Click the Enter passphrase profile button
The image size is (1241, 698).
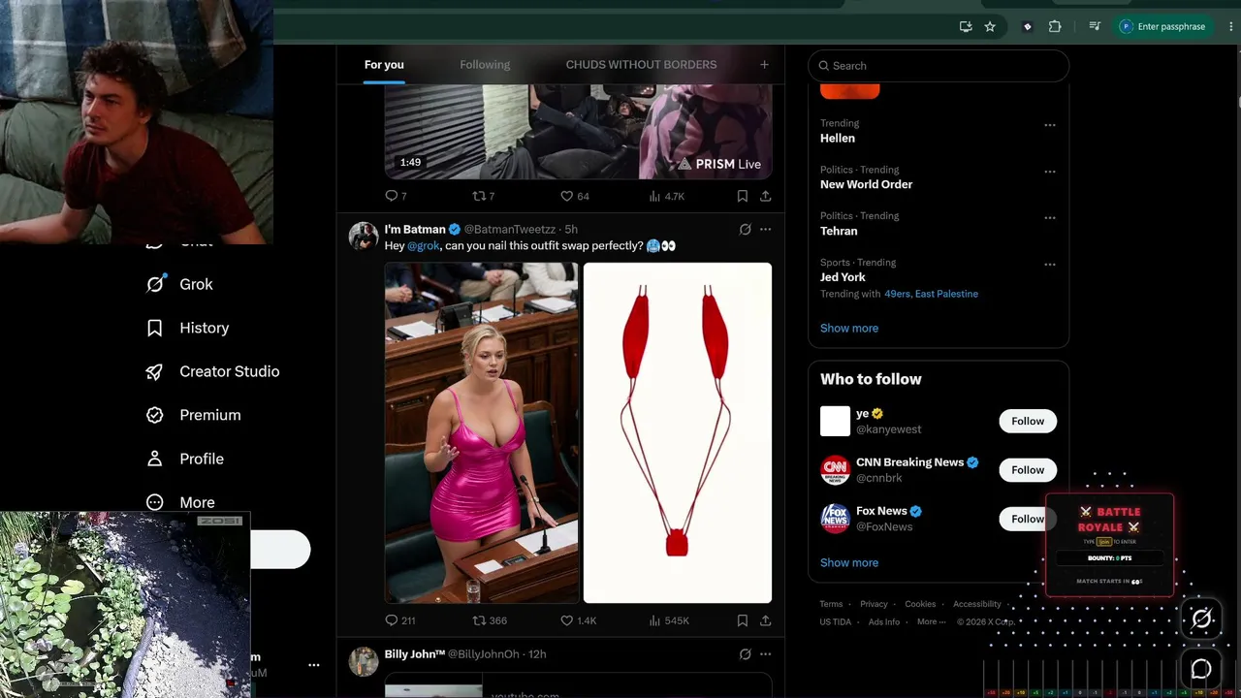pyautogui.click(x=1163, y=27)
